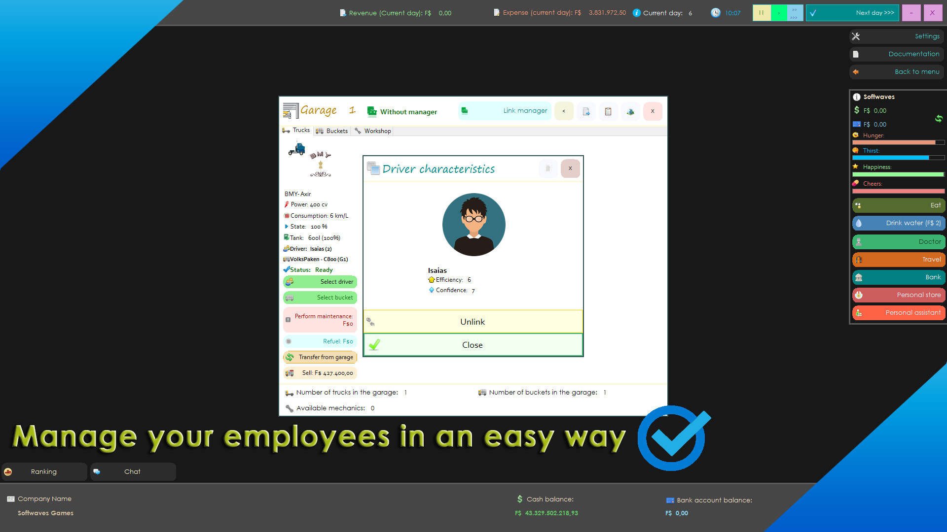This screenshot has height=532, width=947.
Task: Open the Personal assistant
Action: click(x=898, y=312)
